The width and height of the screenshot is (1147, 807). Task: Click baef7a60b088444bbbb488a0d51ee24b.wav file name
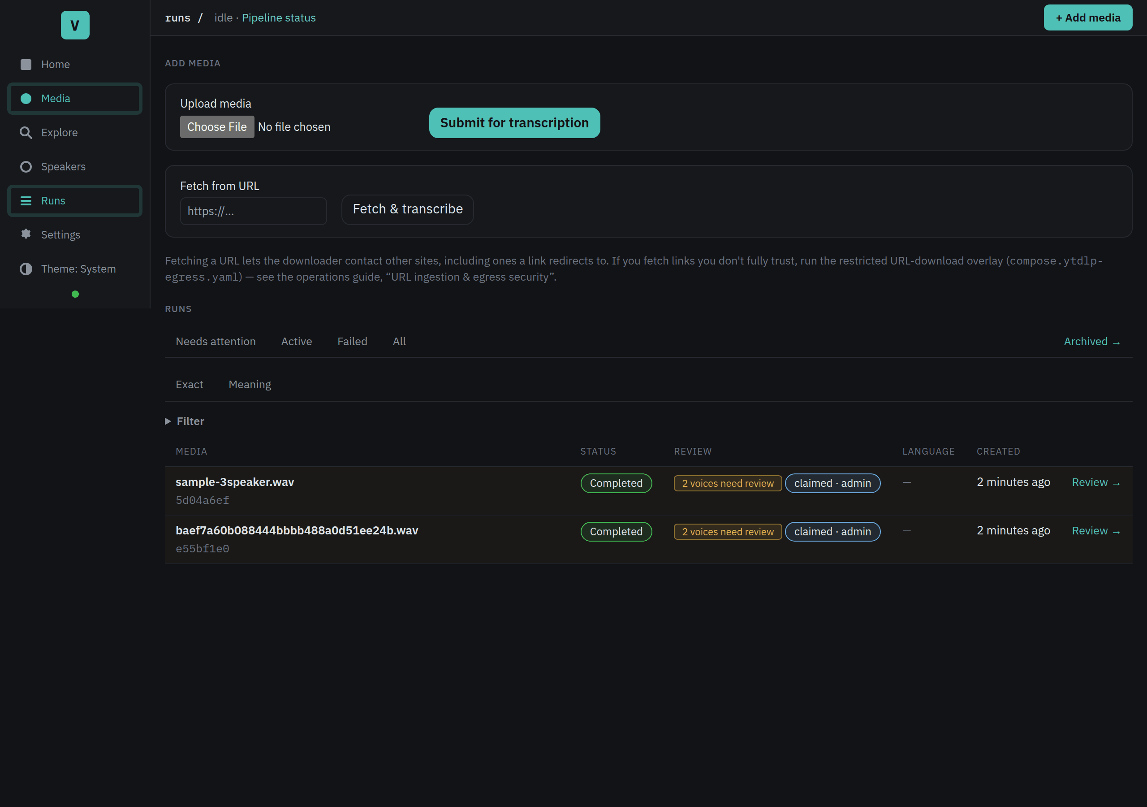pos(297,530)
